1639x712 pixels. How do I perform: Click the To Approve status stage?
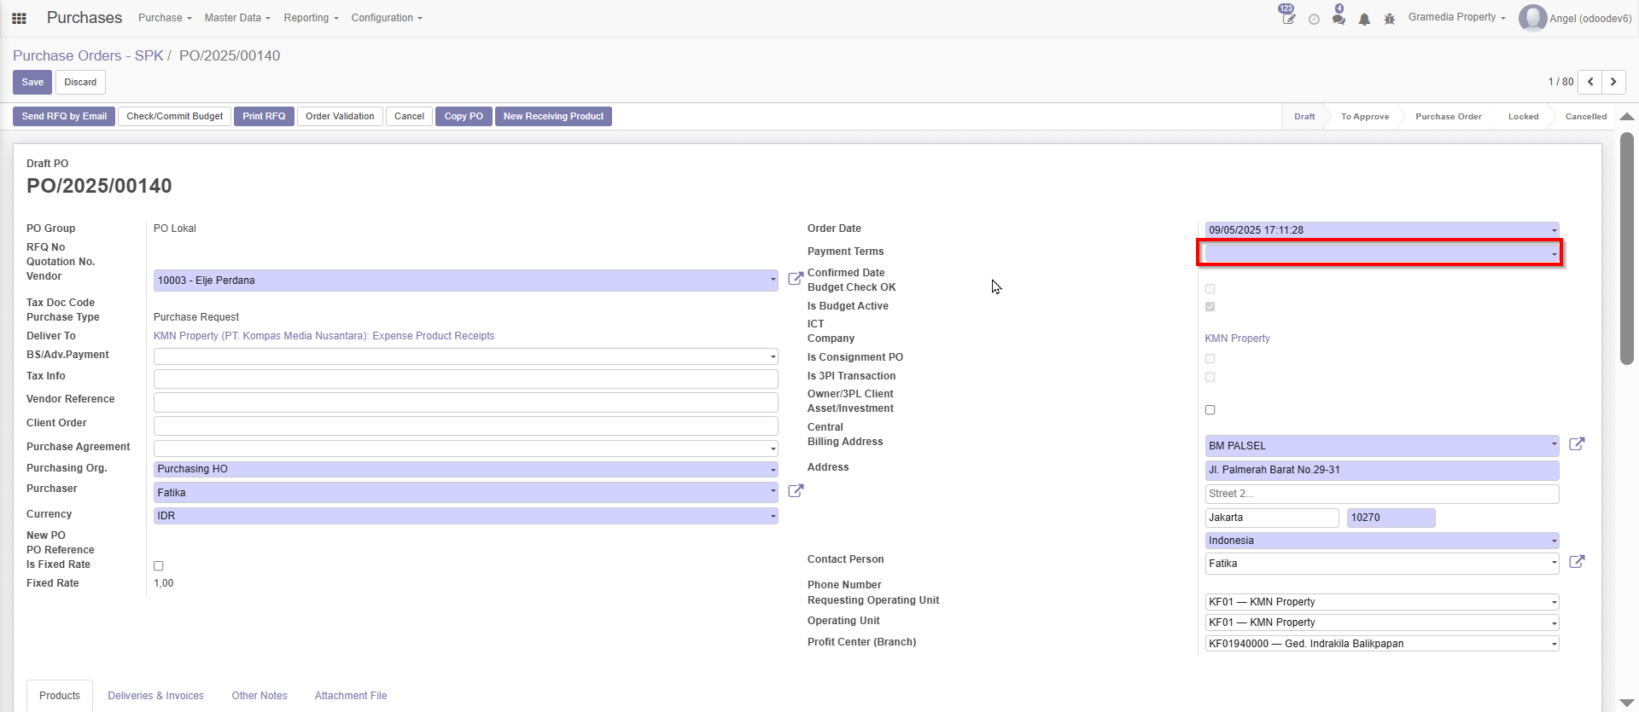1364,117
